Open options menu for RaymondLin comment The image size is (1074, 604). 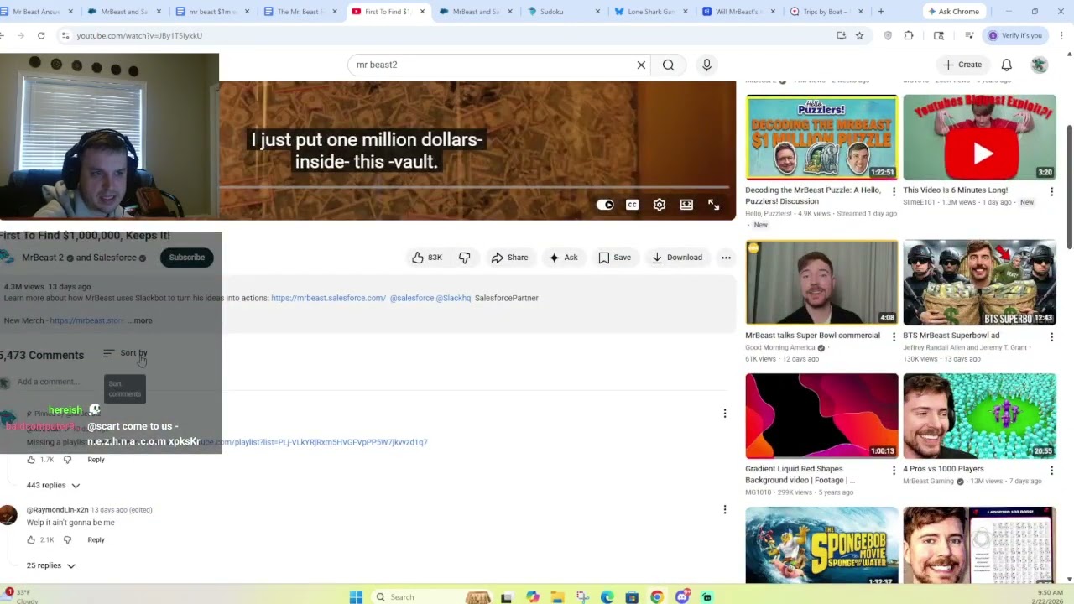pos(725,509)
